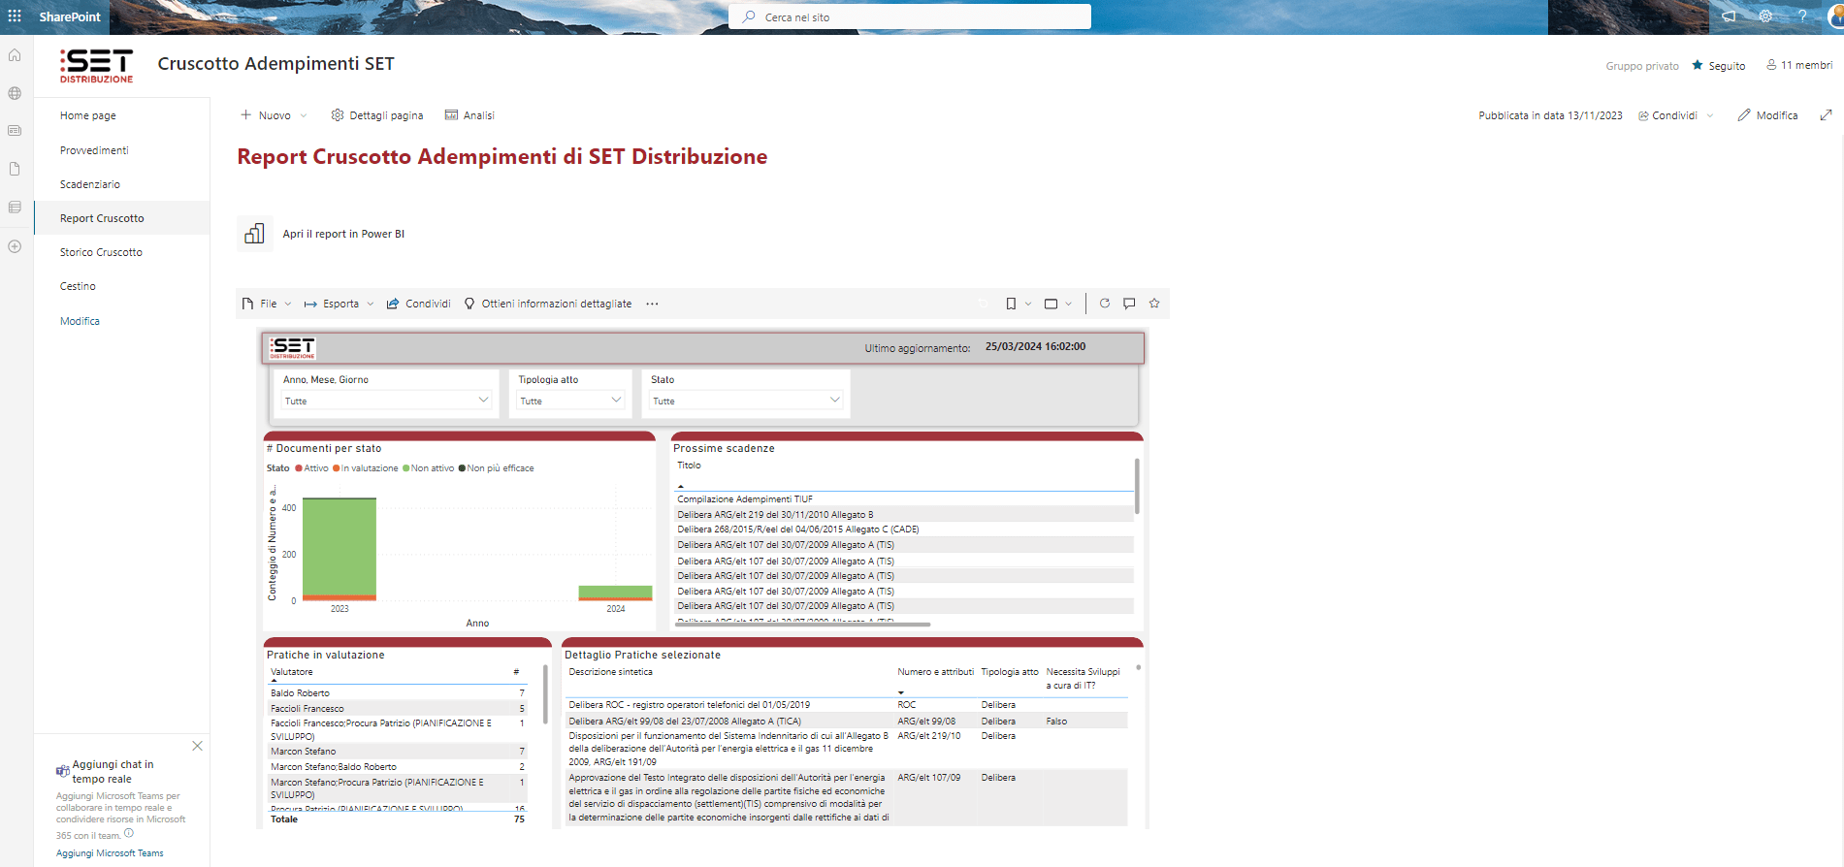
Task: Click Prossime scadenze vertical scrollbar
Action: 1137,486
